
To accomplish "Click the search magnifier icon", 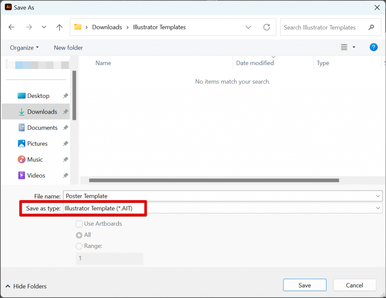I will pos(371,27).
